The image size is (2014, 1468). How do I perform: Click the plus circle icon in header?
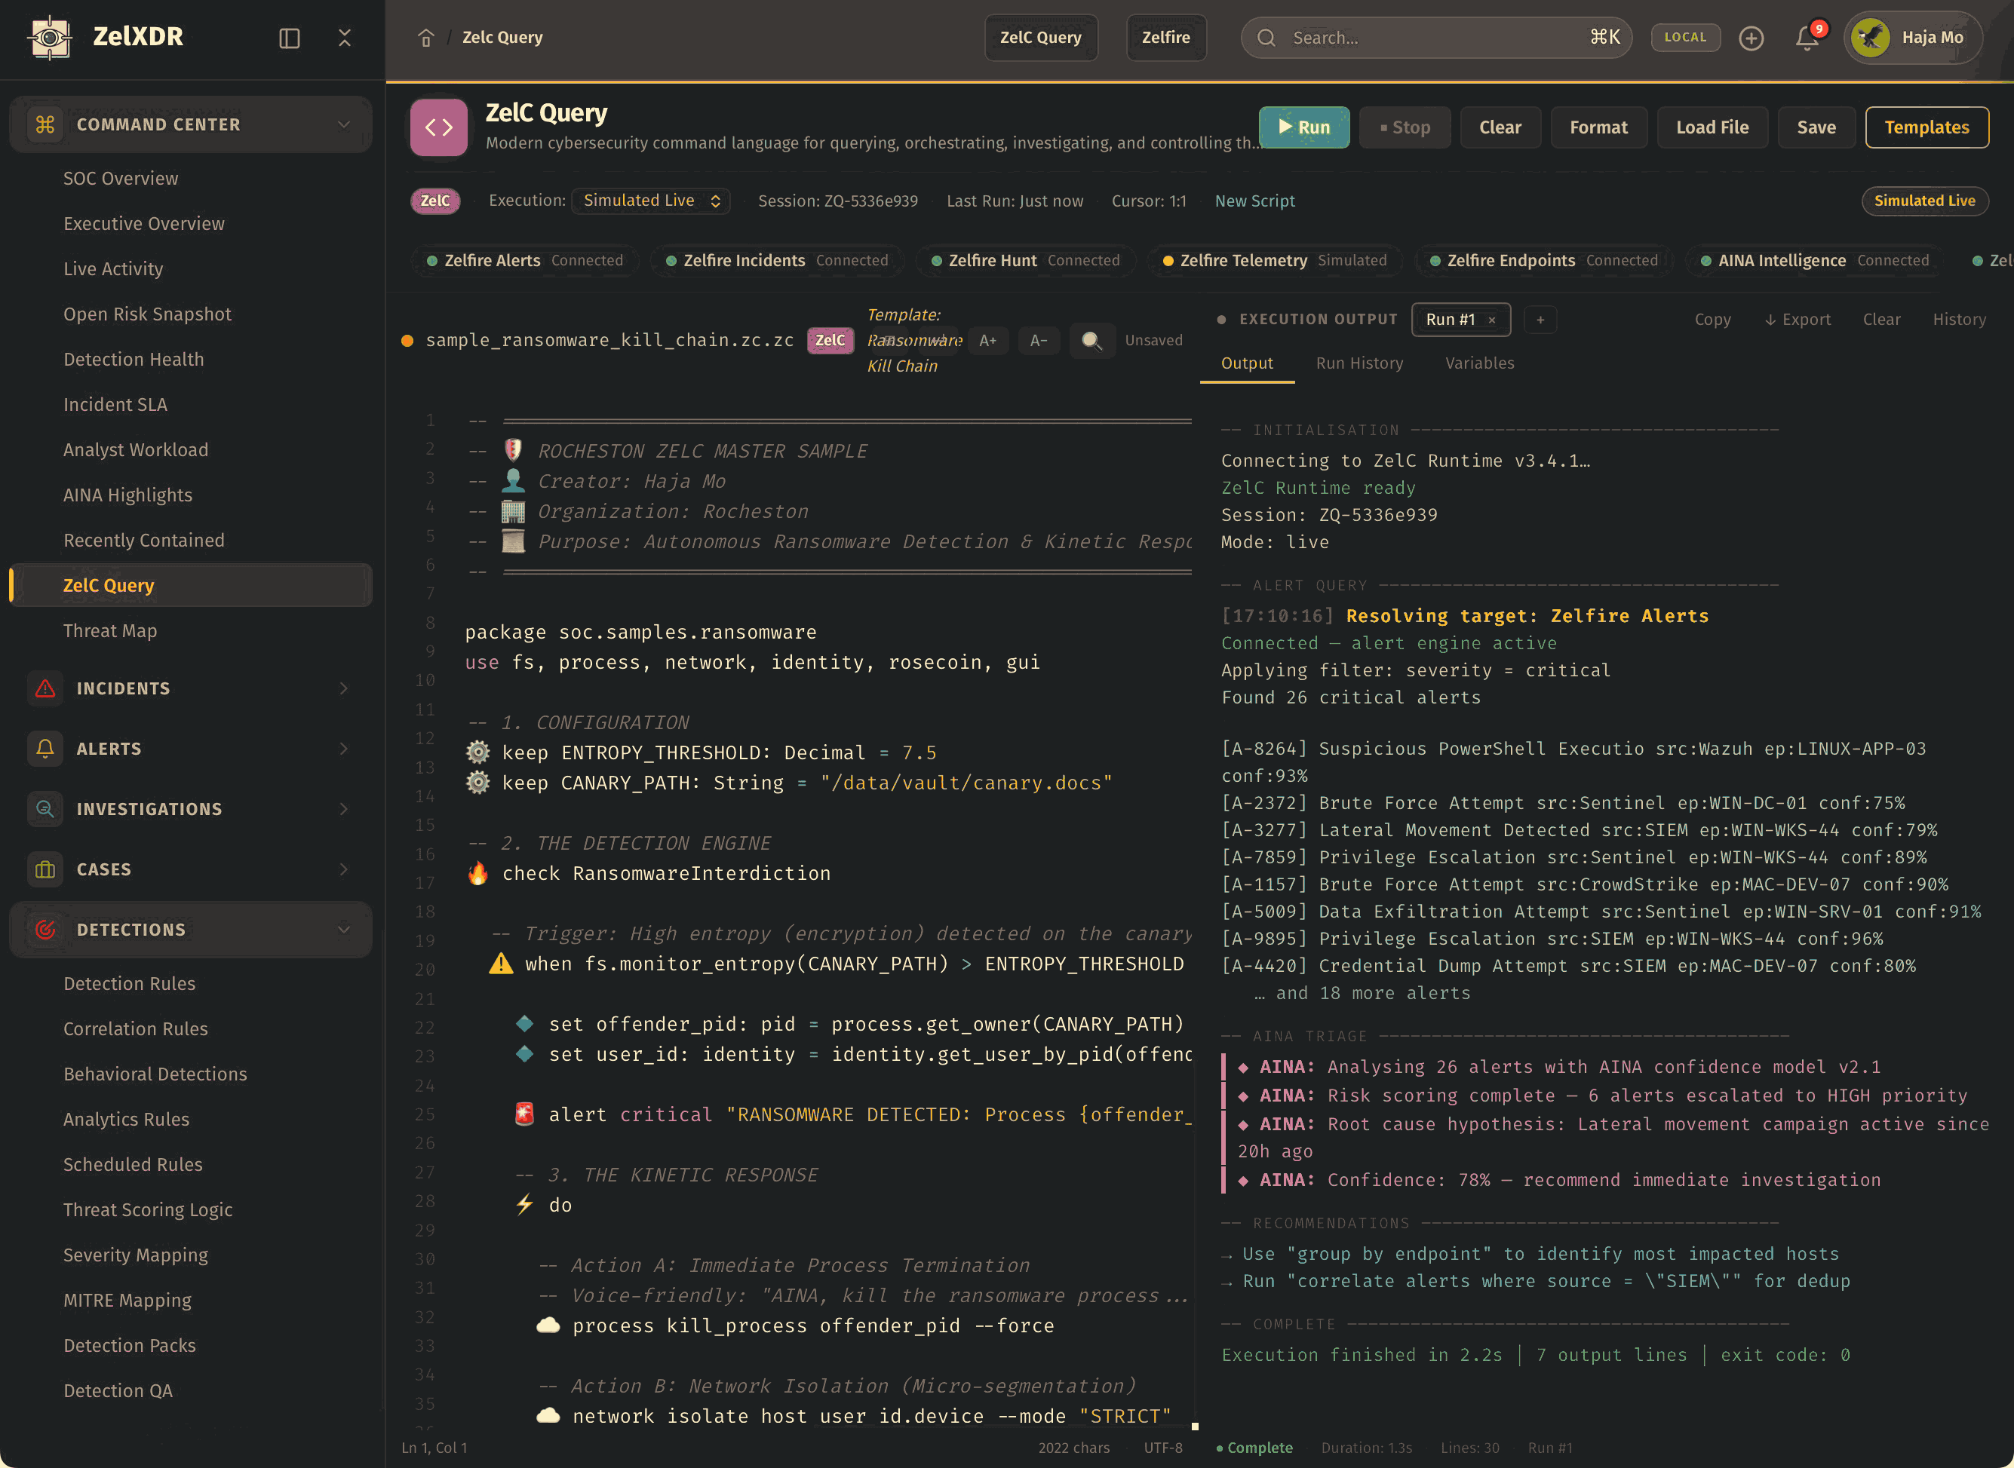(x=1751, y=38)
